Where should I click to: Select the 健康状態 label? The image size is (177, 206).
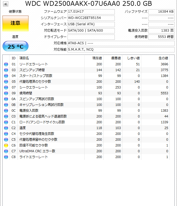click(x=15, y=12)
